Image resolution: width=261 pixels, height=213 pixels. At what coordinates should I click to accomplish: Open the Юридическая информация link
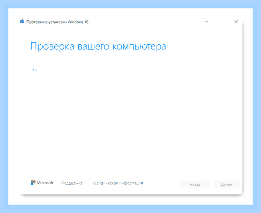(x=118, y=183)
